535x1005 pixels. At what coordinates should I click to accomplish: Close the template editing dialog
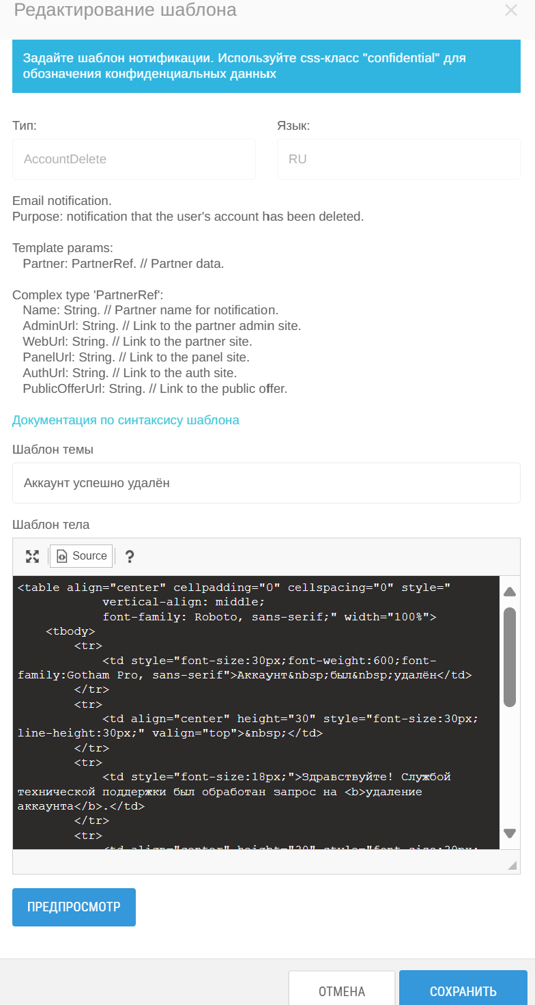point(510,10)
